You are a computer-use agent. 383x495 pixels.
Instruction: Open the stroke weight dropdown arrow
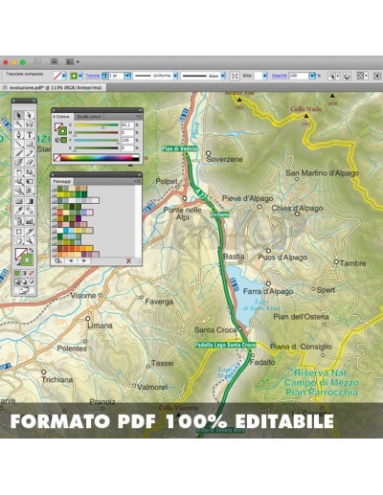pyautogui.click(x=127, y=76)
